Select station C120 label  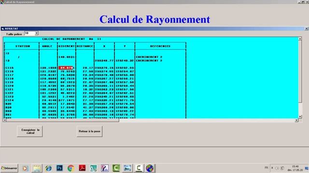click(x=10, y=86)
